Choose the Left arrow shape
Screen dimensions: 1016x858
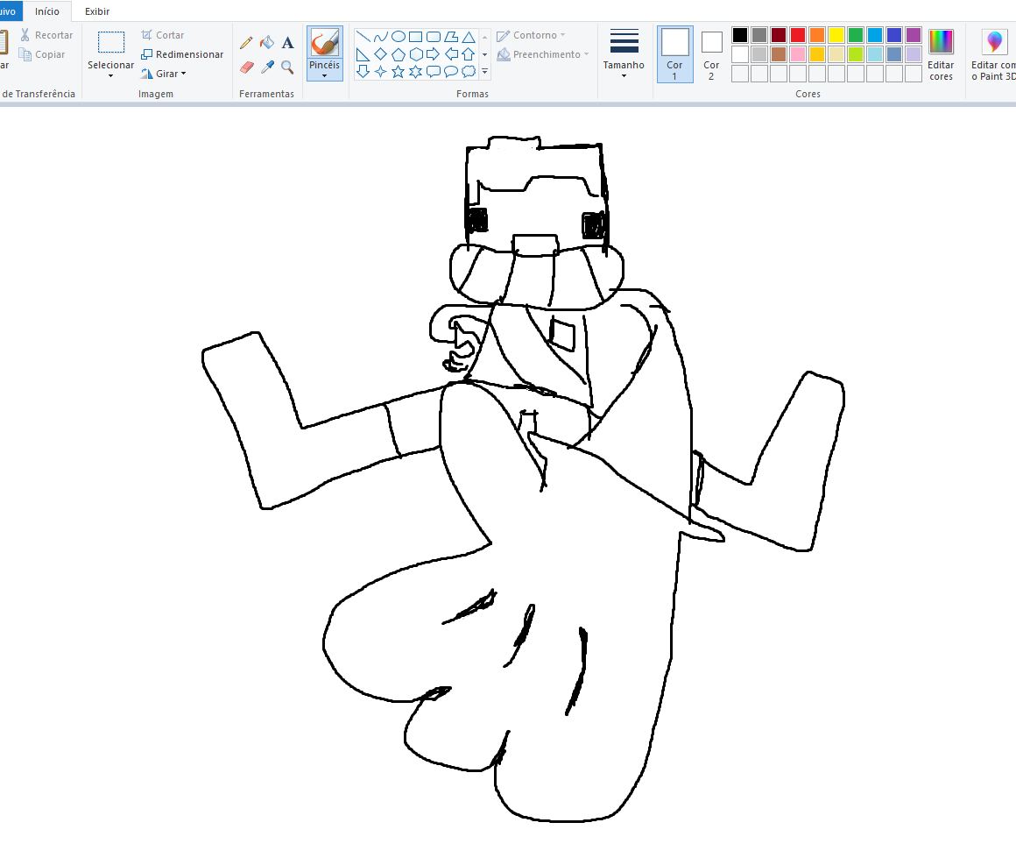coord(451,53)
